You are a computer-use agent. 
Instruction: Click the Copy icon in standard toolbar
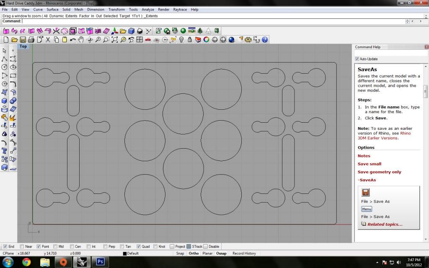[56, 40]
